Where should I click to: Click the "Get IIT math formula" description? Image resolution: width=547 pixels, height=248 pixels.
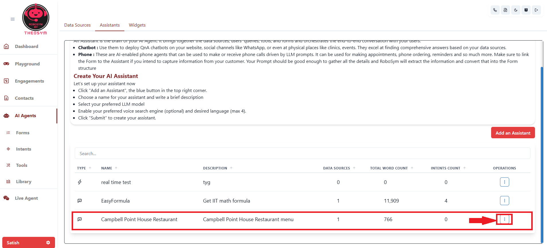click(227, 201)
